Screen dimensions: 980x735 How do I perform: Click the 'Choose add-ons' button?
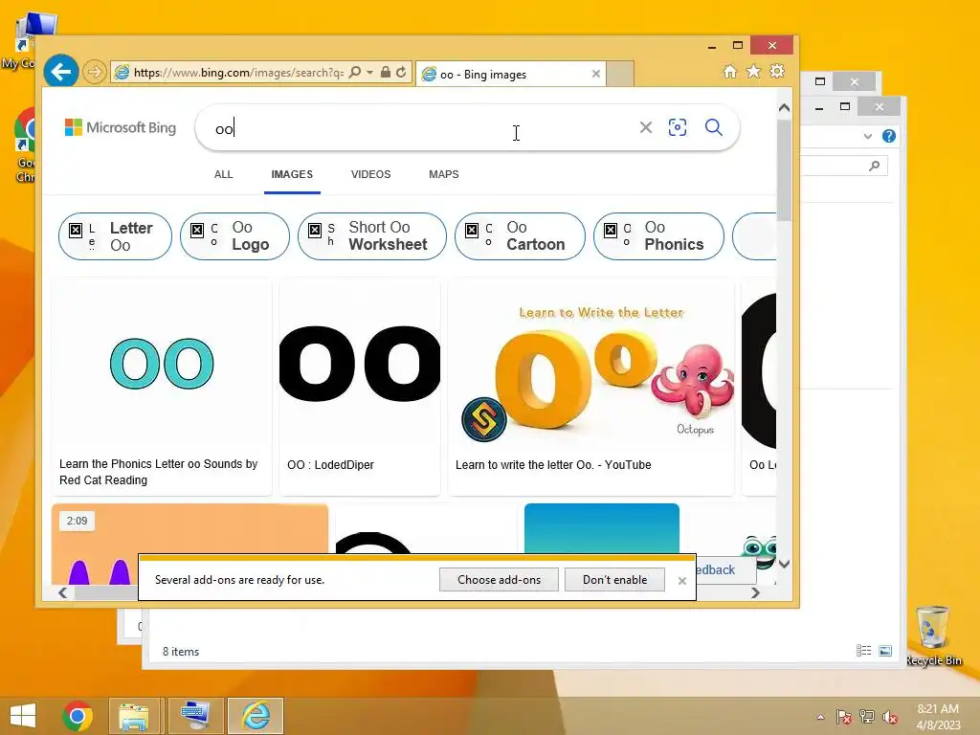pyautogui.click(x=499, y=579)
